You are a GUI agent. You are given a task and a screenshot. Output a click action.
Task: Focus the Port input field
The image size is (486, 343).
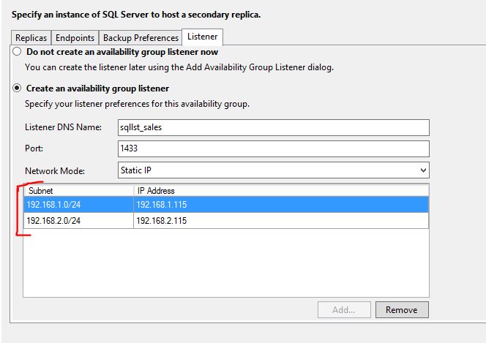pyautogui.click(x=272, y=148)
